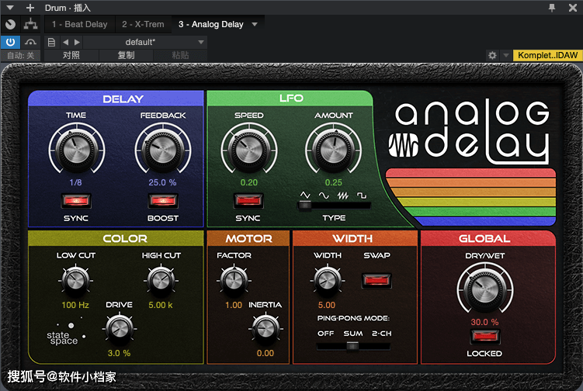Toggle the Feedback BOOST switch

click(x=163, y=201)
